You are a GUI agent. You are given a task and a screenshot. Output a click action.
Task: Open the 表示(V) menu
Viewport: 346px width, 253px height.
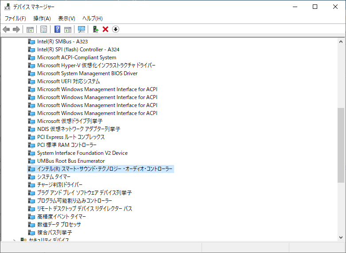pyautogui.click(x=66, y=18)
